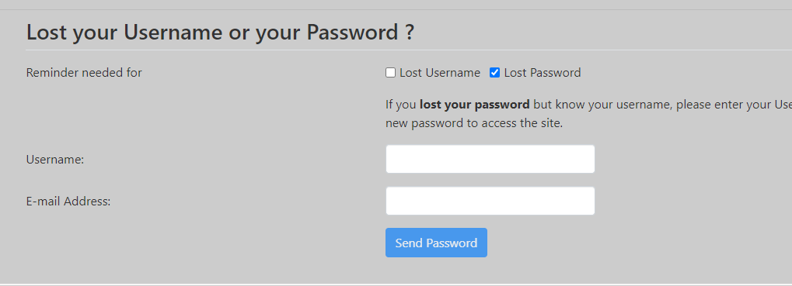
Task: Click the "Lost Username" label text
Action: (x=440, y=73)
